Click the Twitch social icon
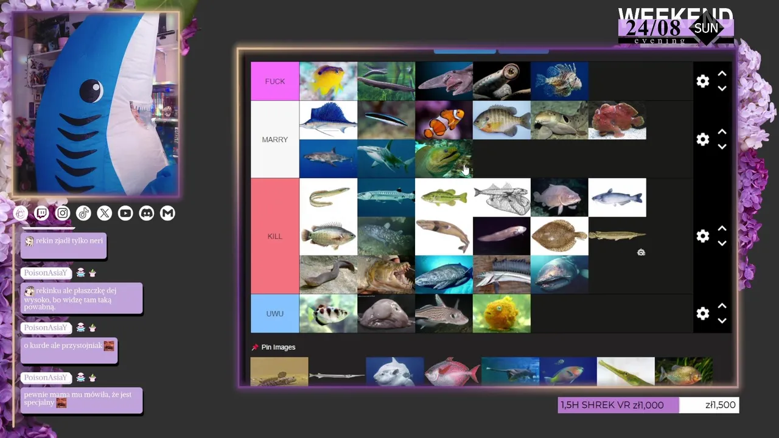The height and width of the screenshot is (438, 779). coord(41,213)
